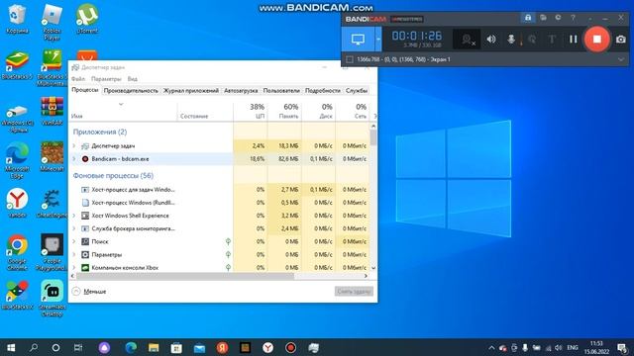
Task: Select the Компаньон консоли Xbox row
Action: (x=220, y=268)
